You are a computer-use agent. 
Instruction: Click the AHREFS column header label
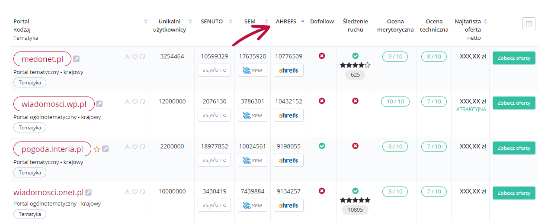[286, 21]
